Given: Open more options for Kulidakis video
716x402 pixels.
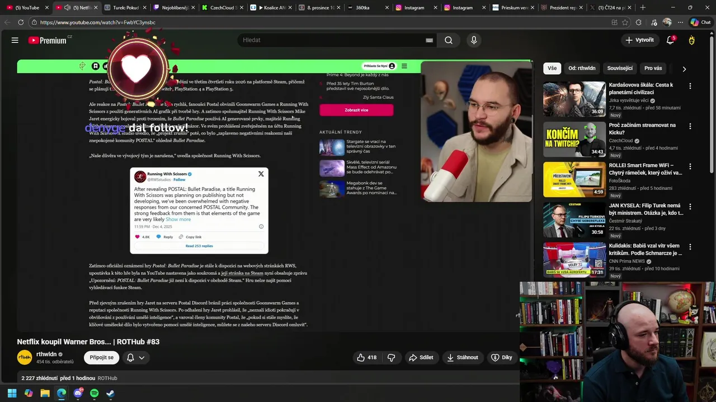Looking at the screenshot, I should coord(690,247).
